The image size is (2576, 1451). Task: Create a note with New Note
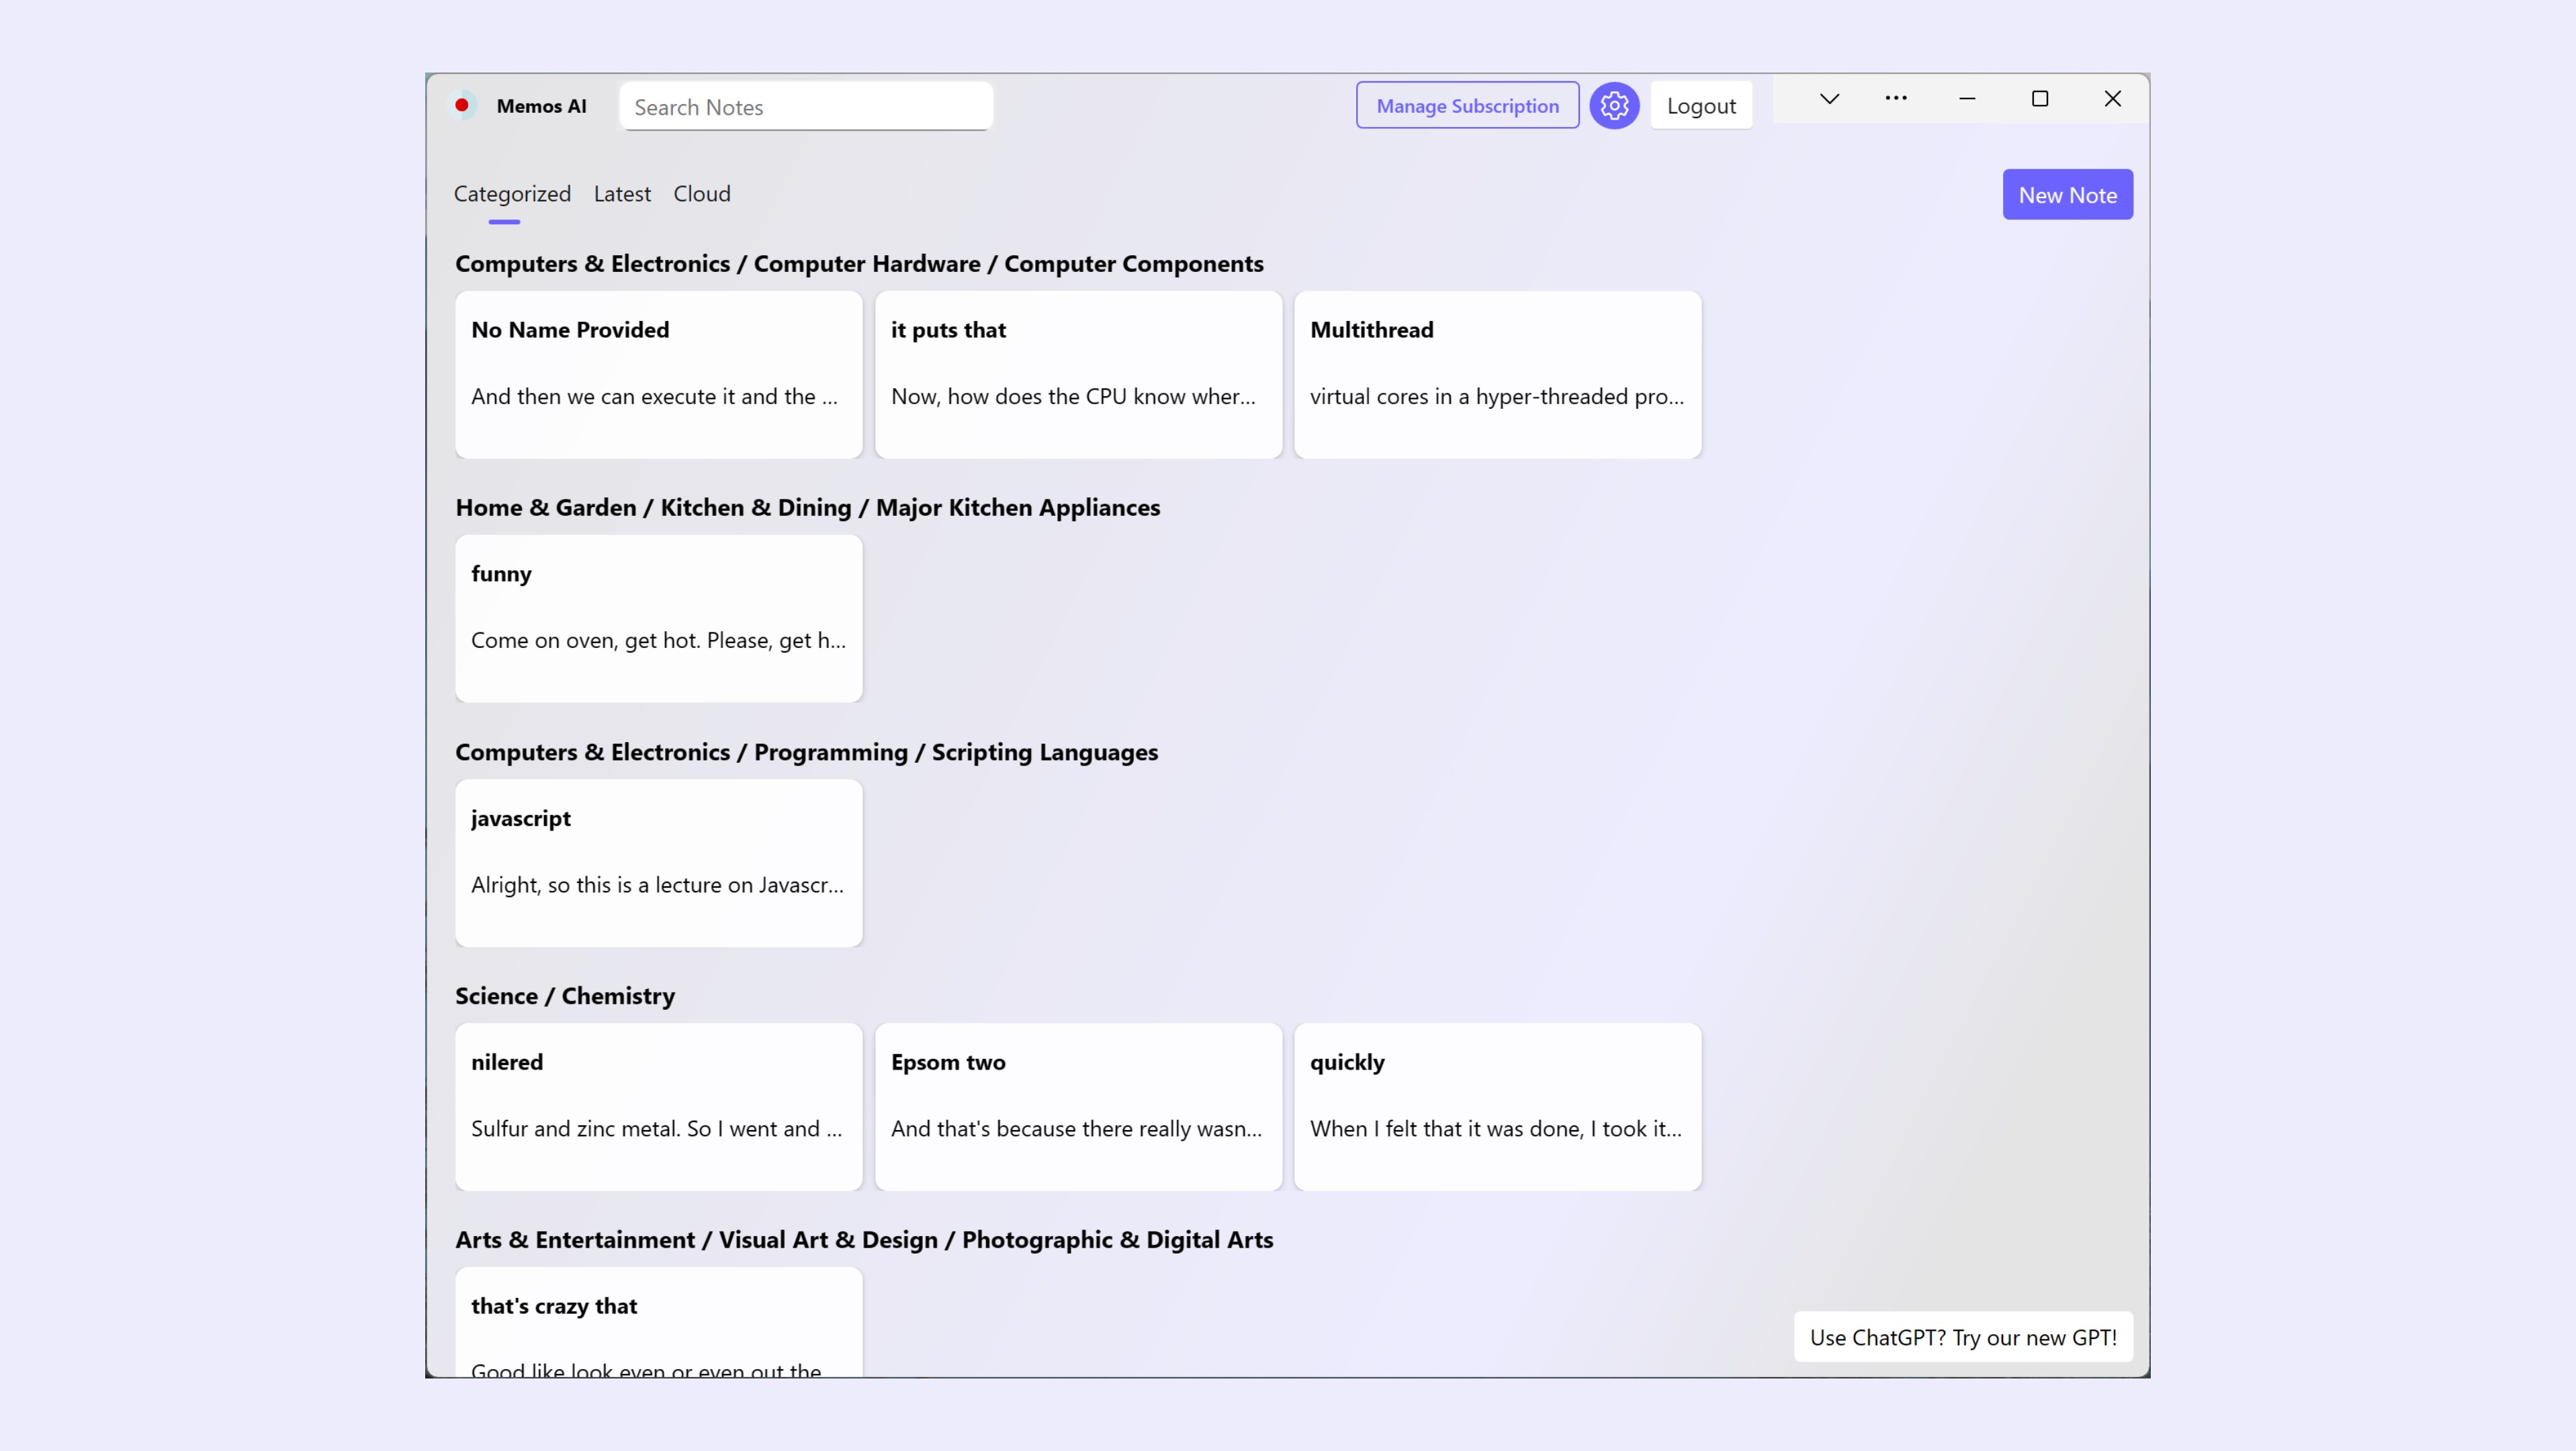pos(2067,195)
